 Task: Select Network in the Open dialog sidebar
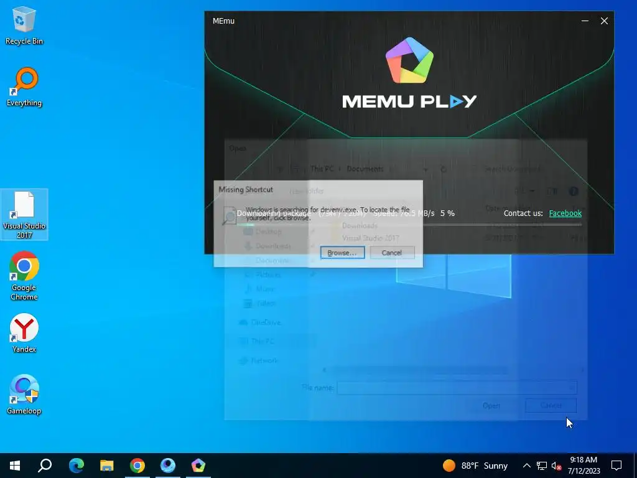(x=259, y=360)
